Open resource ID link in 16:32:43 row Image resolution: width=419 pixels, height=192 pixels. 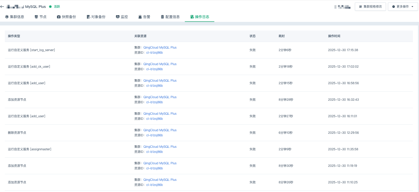155,102
